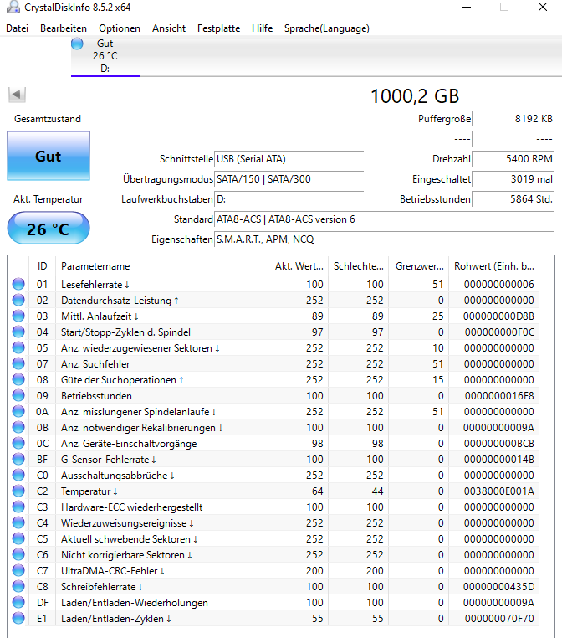Click the status orb for Schreibfehlerrate
Image resolution: width=562 pixels, height=638 pixels.
pos(18,586)
